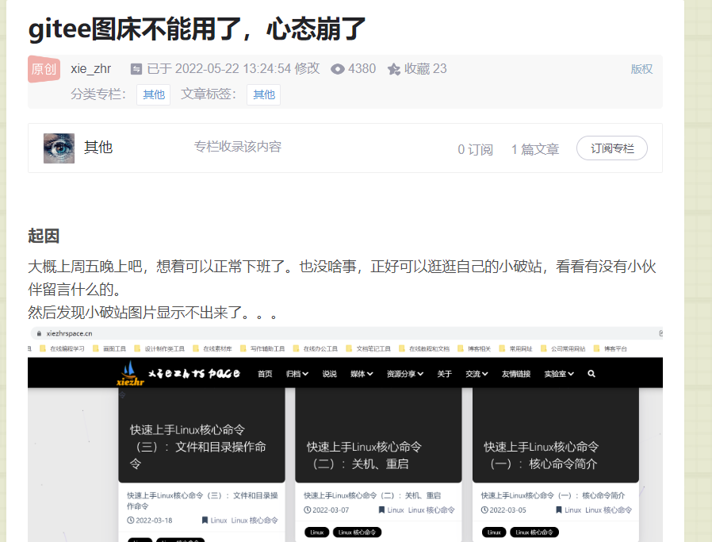Open the card 快速上手Linux核心命令（三）文件和目录操作命令
Screen dimensions: 712x542
tap(201, 435)
